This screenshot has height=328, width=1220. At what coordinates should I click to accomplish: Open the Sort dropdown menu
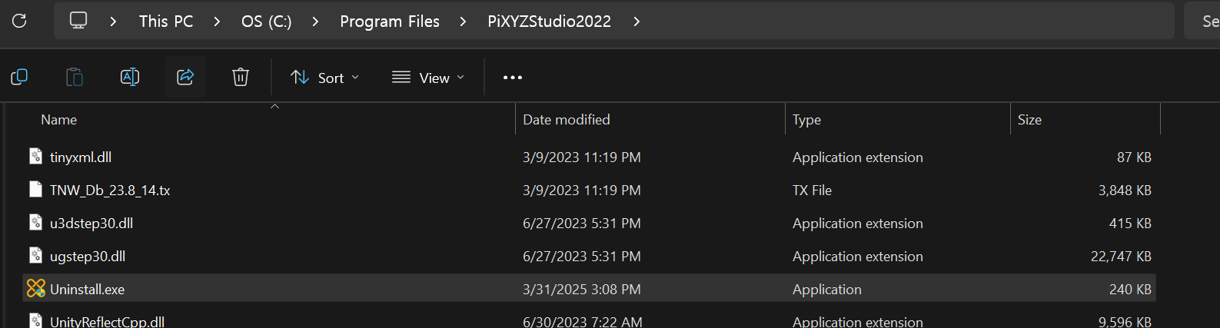(324, 78)
